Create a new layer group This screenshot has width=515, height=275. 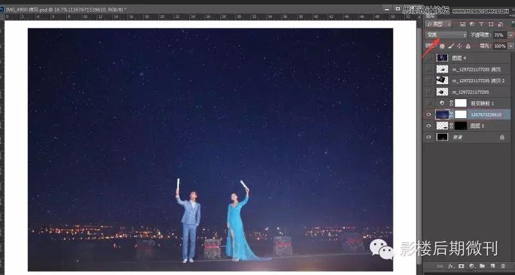pos(482,266)
